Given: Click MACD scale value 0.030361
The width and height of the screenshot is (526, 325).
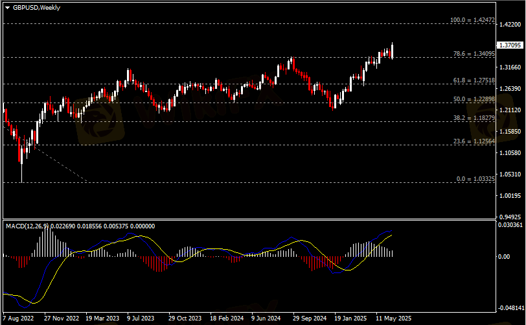Looking at the screenshot, I should click(510, 225).
